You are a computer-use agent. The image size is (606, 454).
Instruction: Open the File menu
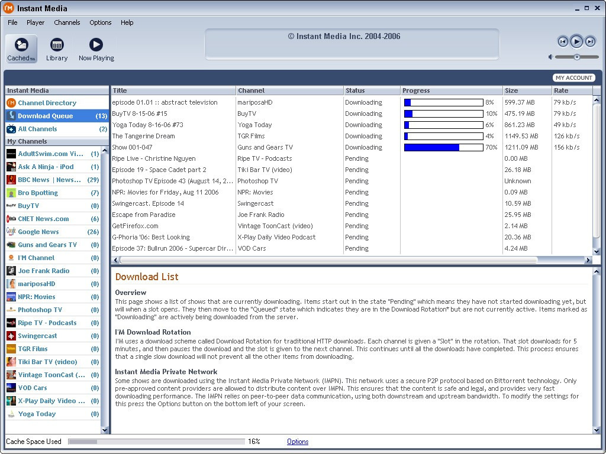pos(12,22)
